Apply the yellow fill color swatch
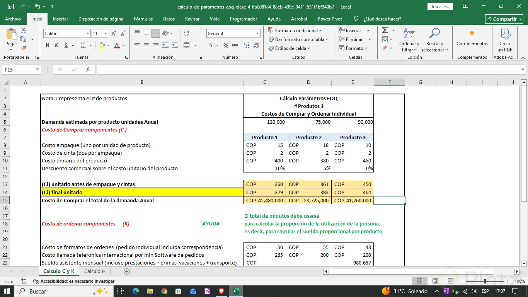 (102, 45)
